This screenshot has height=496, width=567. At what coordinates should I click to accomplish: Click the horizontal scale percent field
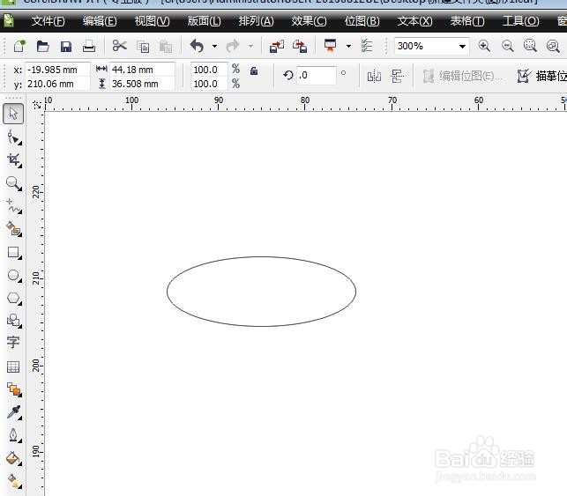pyautogui.click(x=209, y=70)
